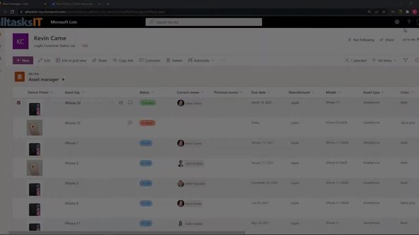Click the blue status pill in iPhone 1 row

[x=146, y=143]
